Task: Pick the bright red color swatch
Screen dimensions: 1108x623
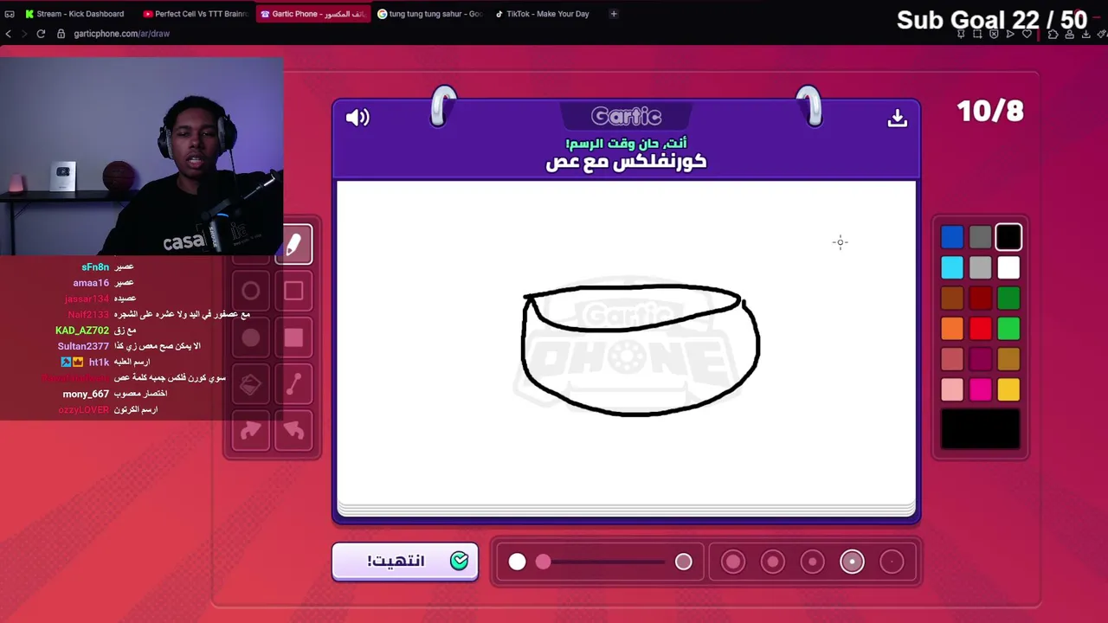Action: pos(980,329)
